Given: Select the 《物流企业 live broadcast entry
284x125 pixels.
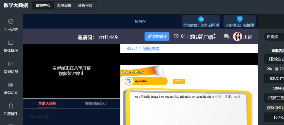Looking at the screenshot, I should (274, 59).
